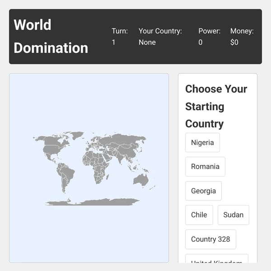Pick Georgia as starting country
The width and height of the screenshot is (271, 271).
203,191
